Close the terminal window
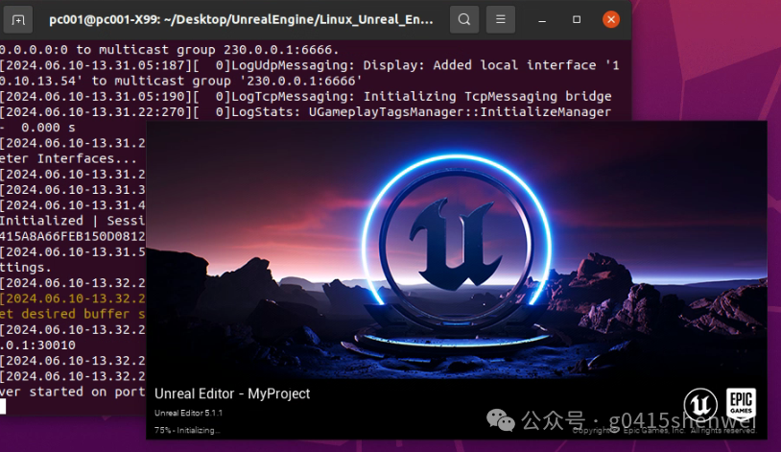The image size is (781, 452). click(611, 19)
